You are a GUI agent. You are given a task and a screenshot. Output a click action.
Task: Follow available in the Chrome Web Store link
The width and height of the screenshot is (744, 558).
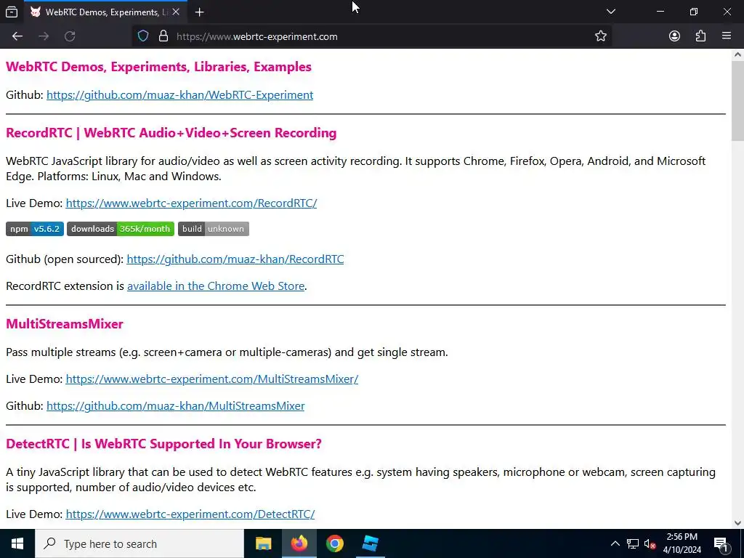[216, 286]
